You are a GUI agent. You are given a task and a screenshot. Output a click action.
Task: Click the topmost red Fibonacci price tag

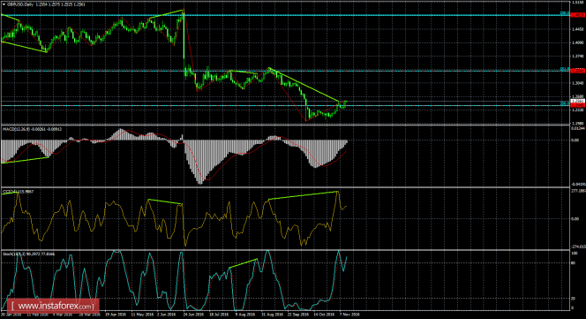point(577,15)
